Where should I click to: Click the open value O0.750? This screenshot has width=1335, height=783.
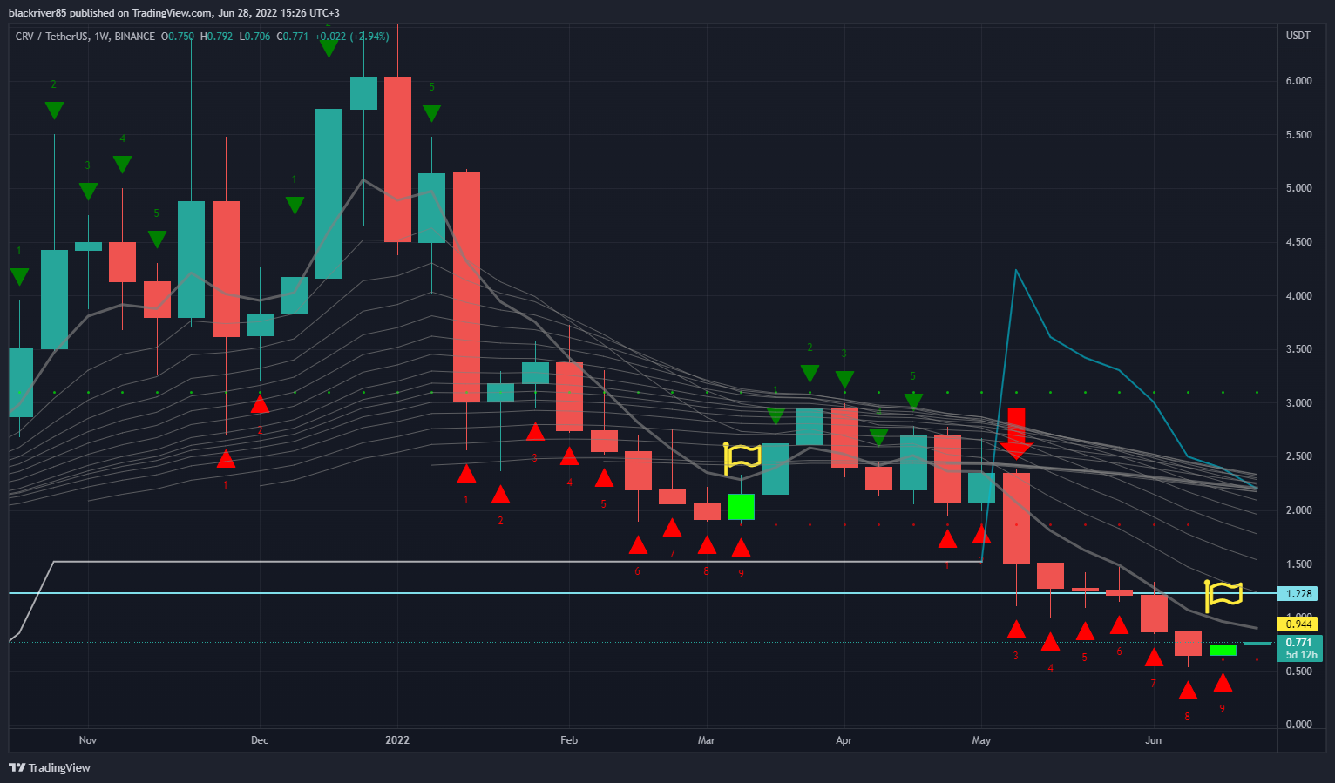[178, 37]
